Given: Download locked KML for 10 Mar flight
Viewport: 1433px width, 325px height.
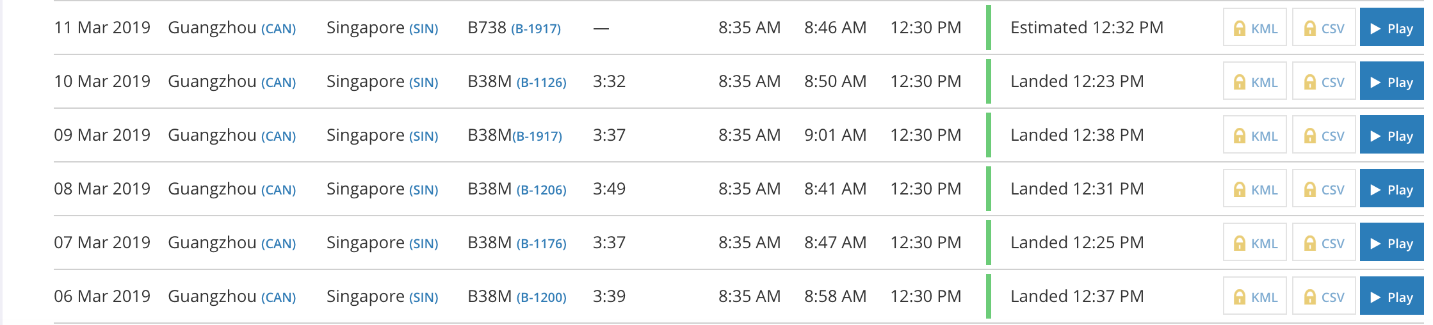Looking at the screenshot, I should point(1255,82).
